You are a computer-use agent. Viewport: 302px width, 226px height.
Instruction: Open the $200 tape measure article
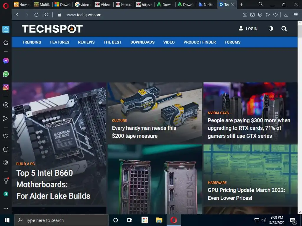(144, 132)
